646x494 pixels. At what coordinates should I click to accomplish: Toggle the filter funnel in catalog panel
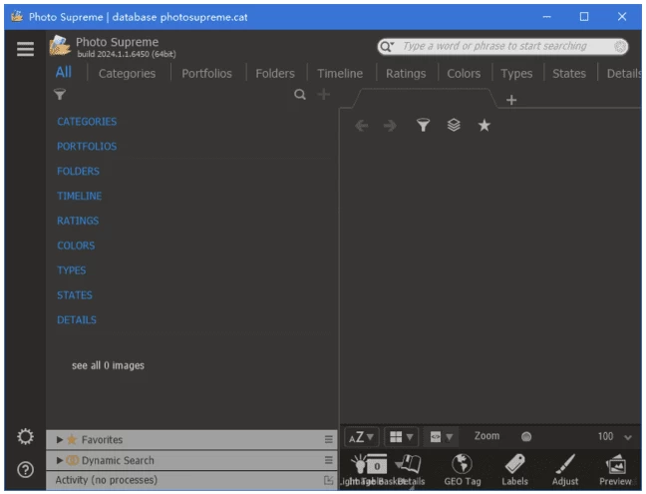click(60, 95)
